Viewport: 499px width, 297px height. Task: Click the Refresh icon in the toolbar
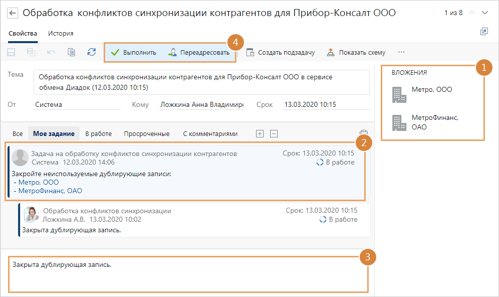(91, 52)
